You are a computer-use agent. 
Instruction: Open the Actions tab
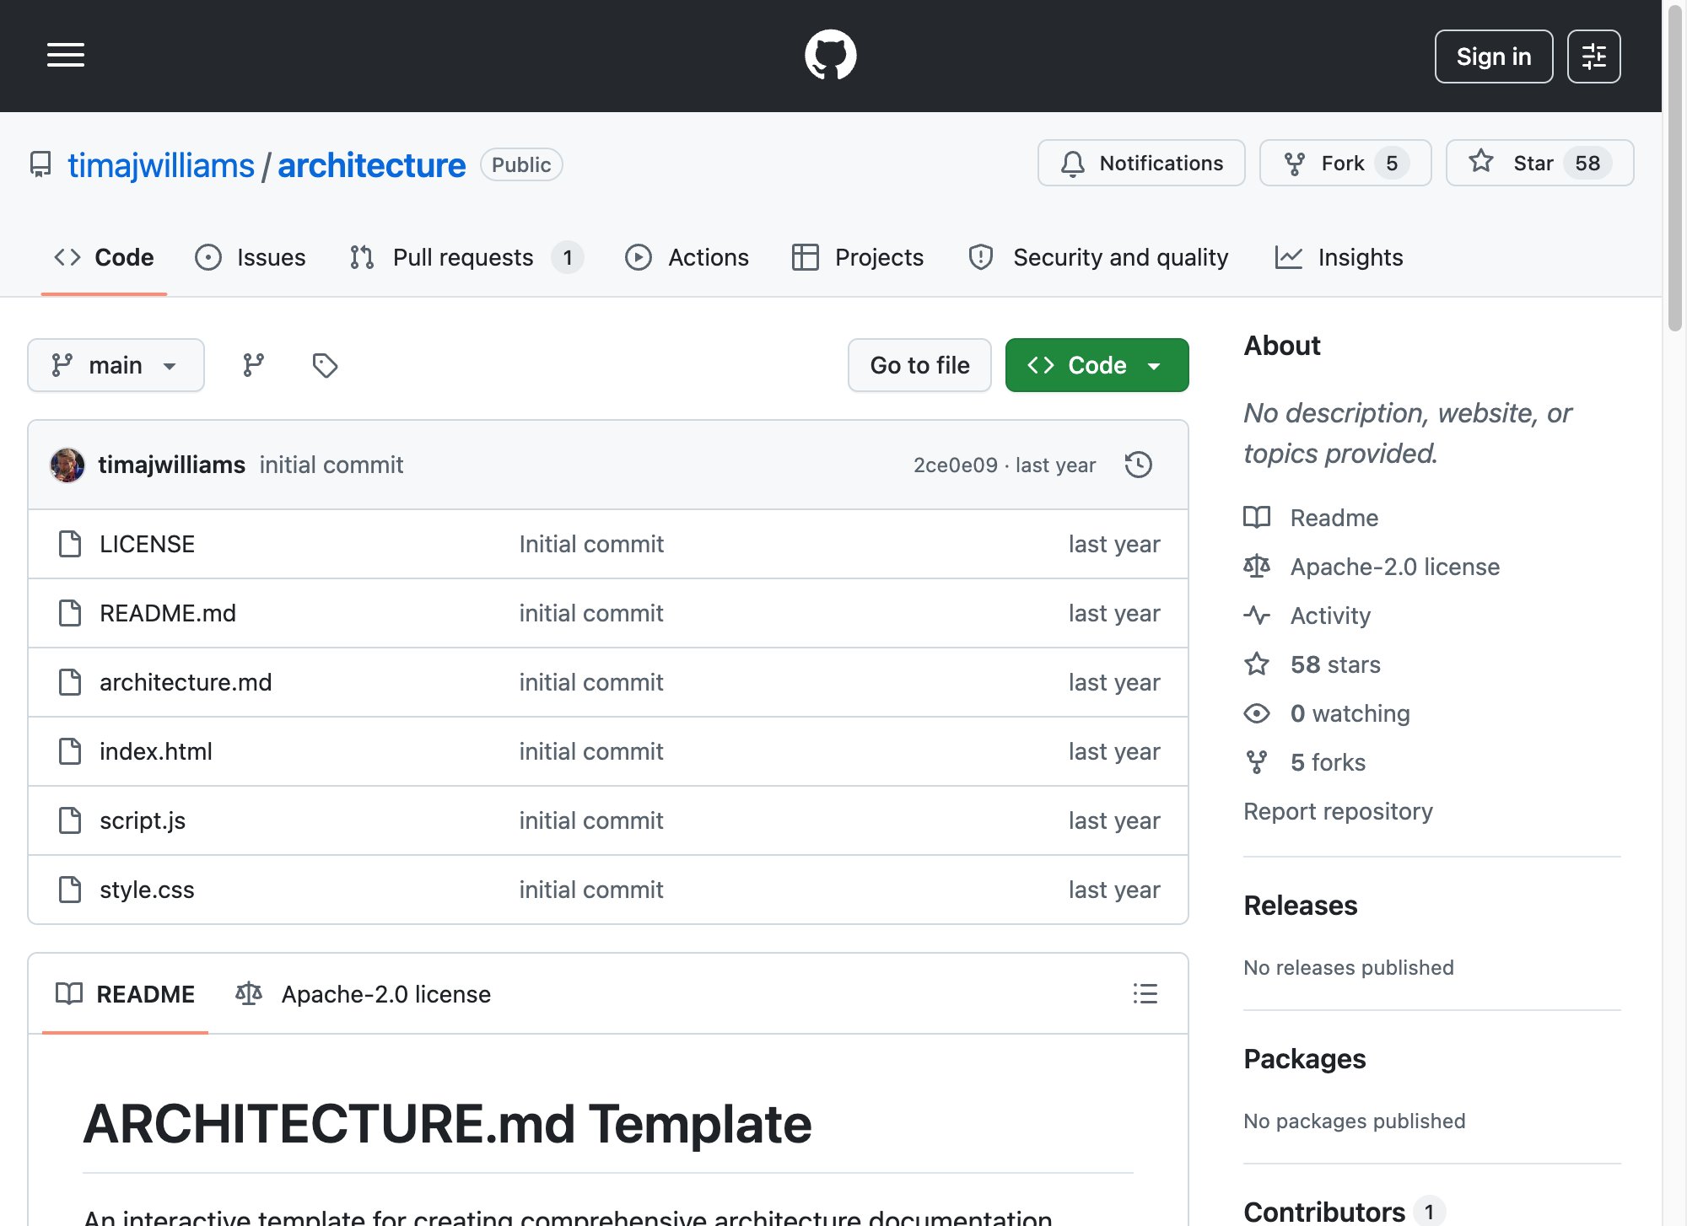click(x=687, y=257)
